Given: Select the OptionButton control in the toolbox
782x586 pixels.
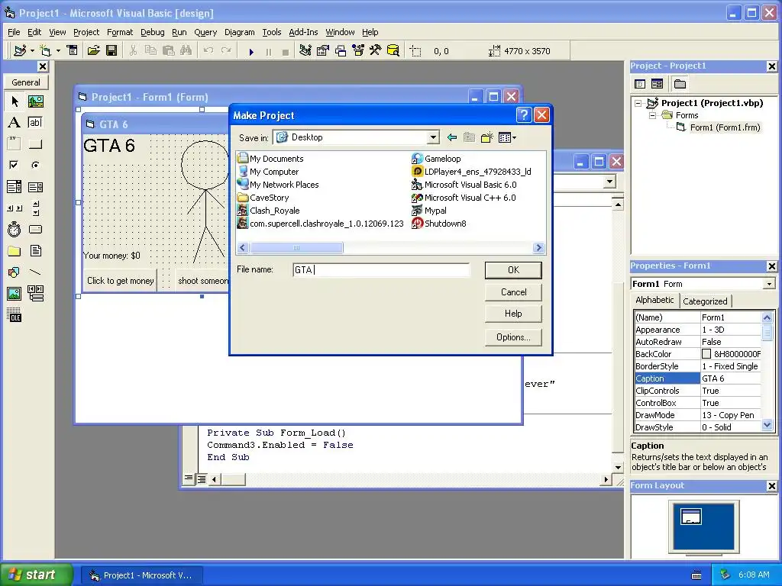Looking at the screenshot, I should point(35,165).
